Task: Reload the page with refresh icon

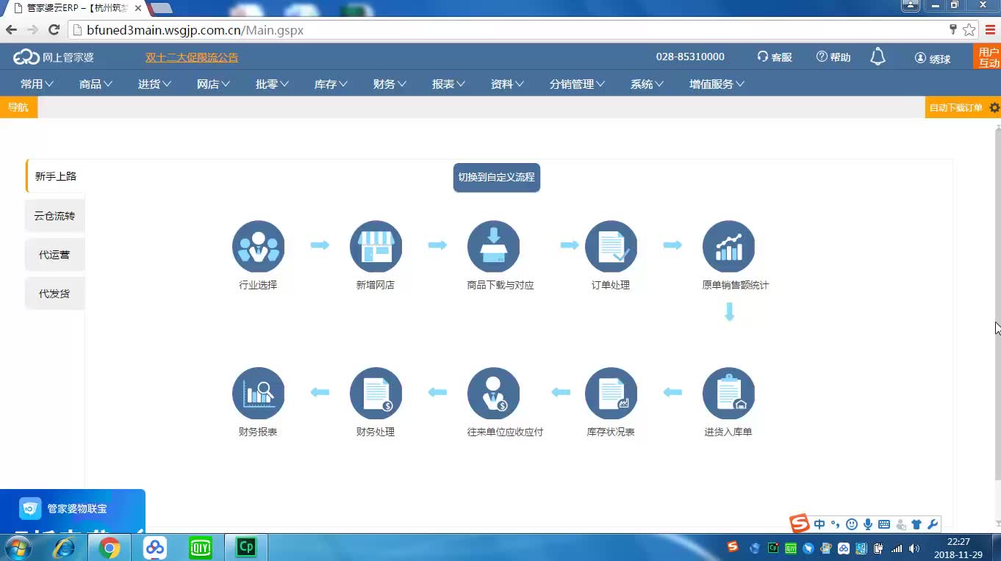Action: 54,30
